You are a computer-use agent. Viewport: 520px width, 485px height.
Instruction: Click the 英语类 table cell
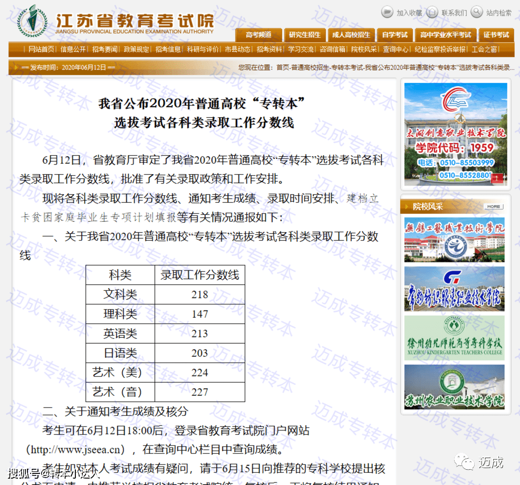[x=120, y=334]
